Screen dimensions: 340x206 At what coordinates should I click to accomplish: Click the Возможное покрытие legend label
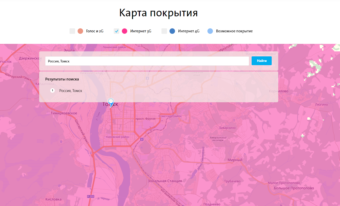tap(234, 31)
